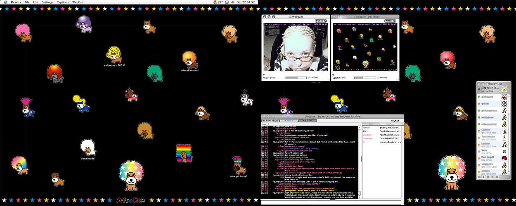Open the Captions menu

[63, 2]
